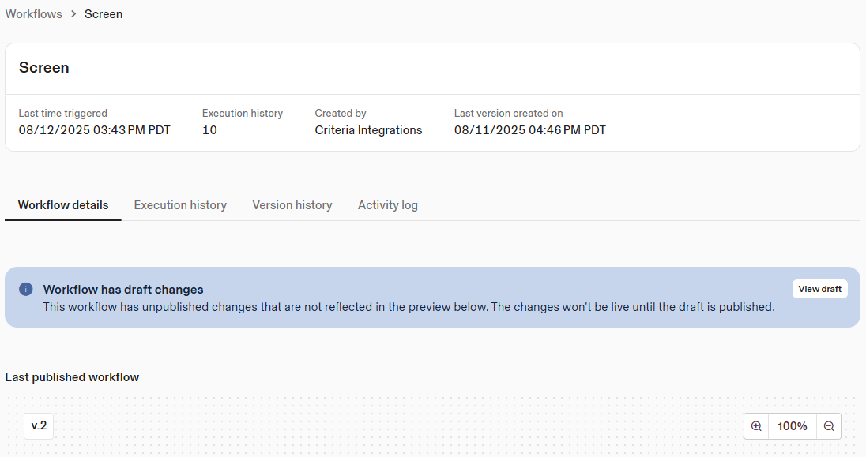Click the Workflow has draft changes heading

point(123,290)
